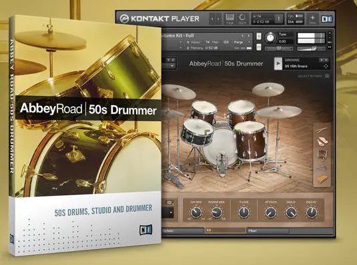Image resolution: width=357 pixels, height=265 pixels.
Task: Click the top-left crash cymbal
Action: [x=179, y=92]
